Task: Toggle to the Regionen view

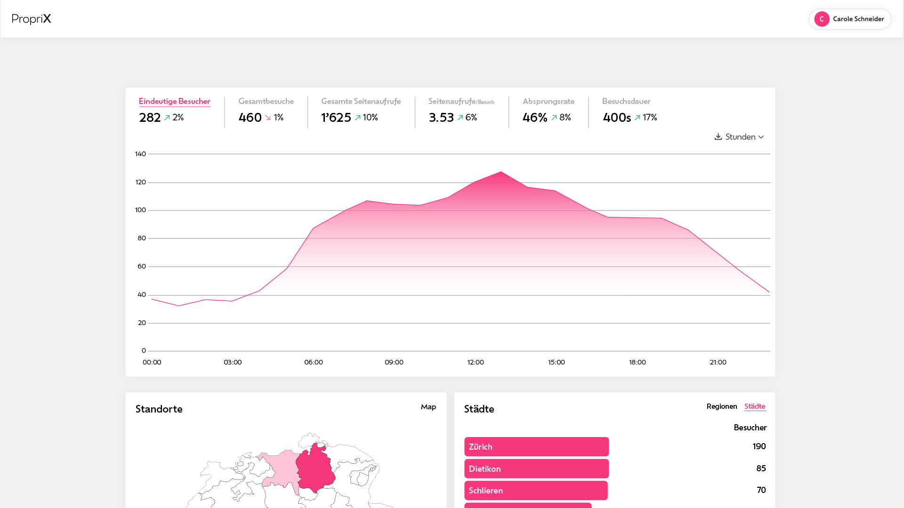Action: tap(721, 406)
